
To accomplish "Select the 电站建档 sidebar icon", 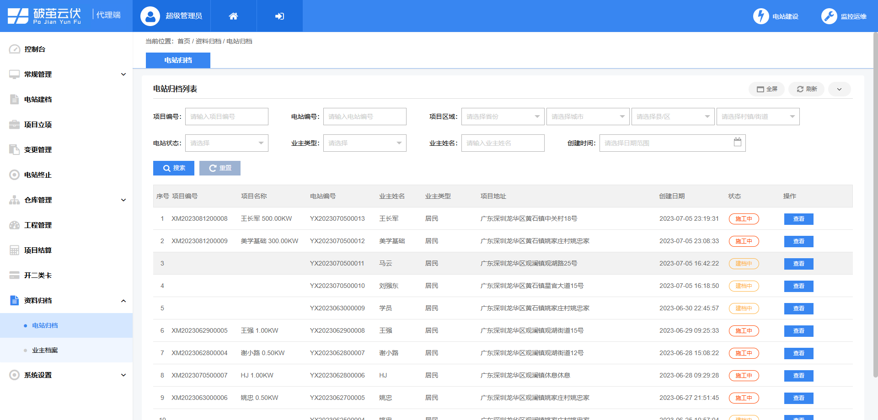I will pos(14,99).
